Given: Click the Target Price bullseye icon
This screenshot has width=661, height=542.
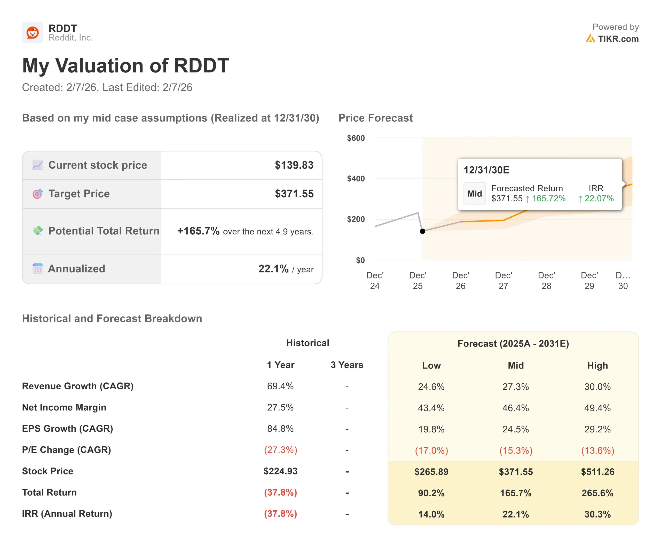Looking at the screenshot, I should point(38,194).
